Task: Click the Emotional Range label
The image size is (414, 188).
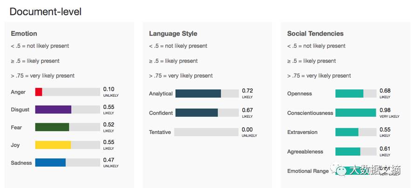Action: (x=308, y=171)
